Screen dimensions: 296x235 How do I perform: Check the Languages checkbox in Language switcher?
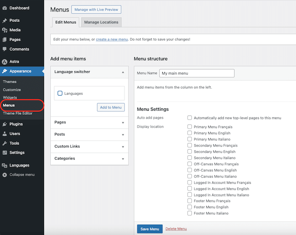(x=60, y=93)
